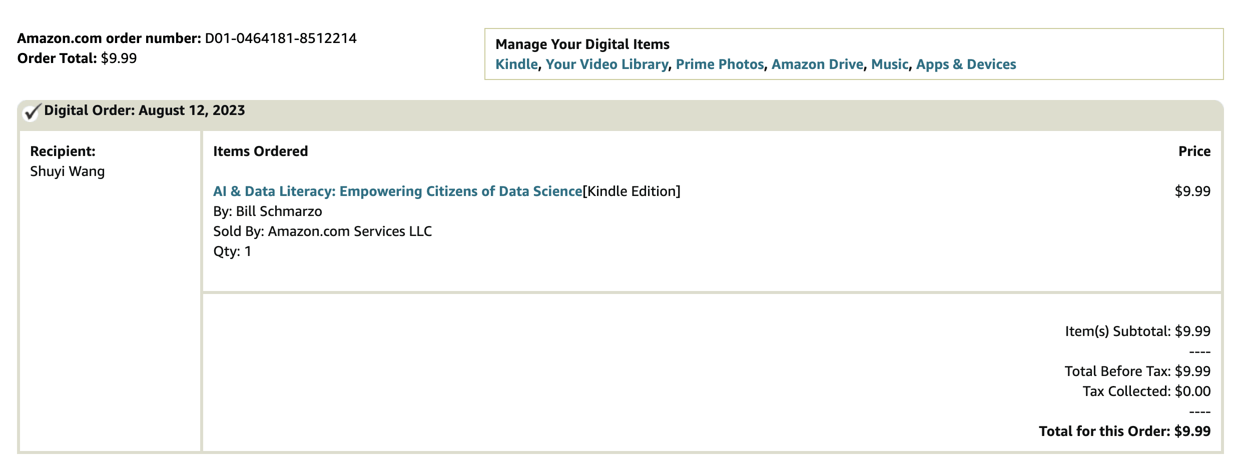
Task: Open Your Video Library link
Action: [606, 64]
